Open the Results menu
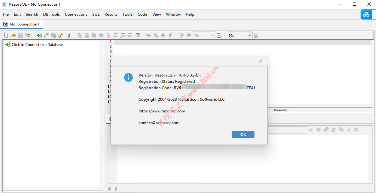Image resolution: width=376 pixels, height=193 pixels. [x=111, y=14]
